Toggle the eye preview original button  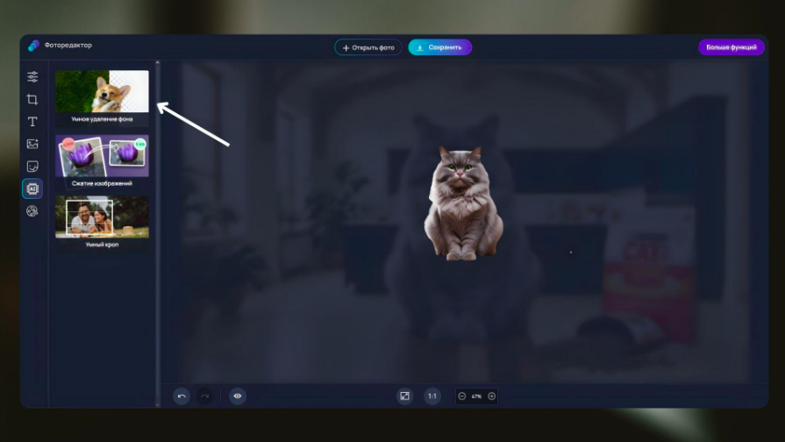pos(238,396)
